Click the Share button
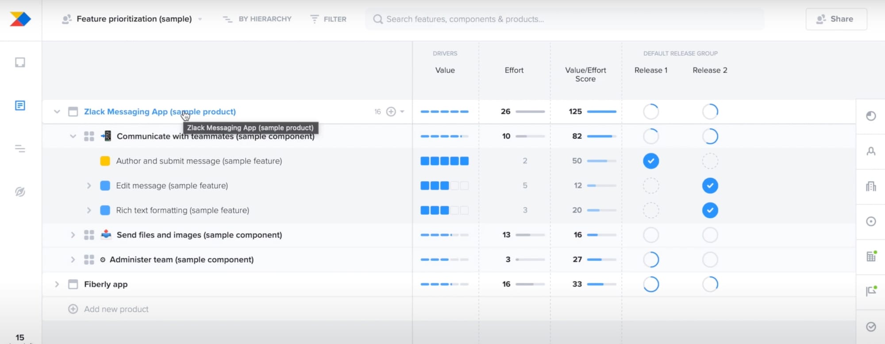 point(836,19)
